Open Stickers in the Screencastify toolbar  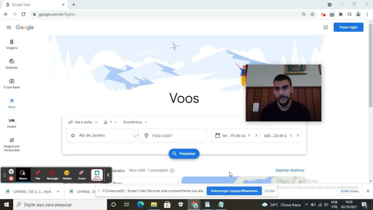[67, 175]
